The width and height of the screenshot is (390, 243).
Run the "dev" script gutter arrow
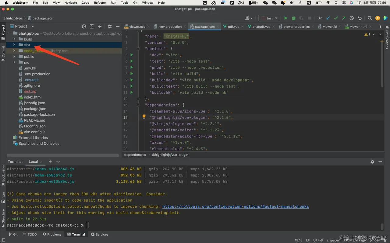coord(132,55)
